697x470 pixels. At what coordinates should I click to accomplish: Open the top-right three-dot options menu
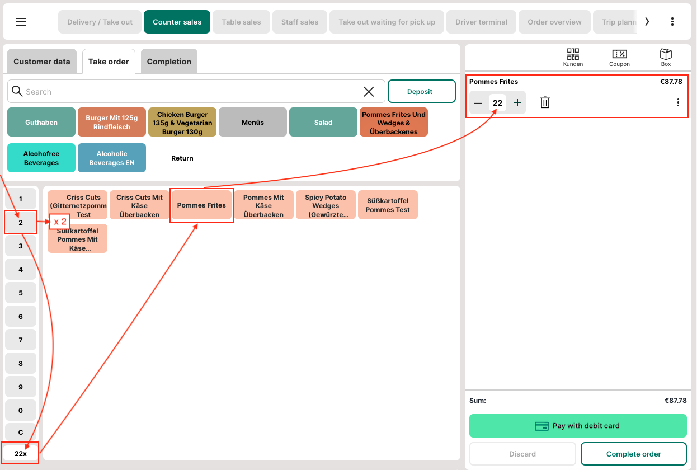coord(672,22)
